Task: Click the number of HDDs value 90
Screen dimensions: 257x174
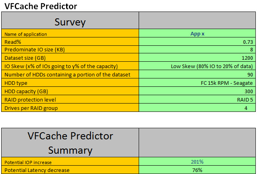Action: [197, 74]
